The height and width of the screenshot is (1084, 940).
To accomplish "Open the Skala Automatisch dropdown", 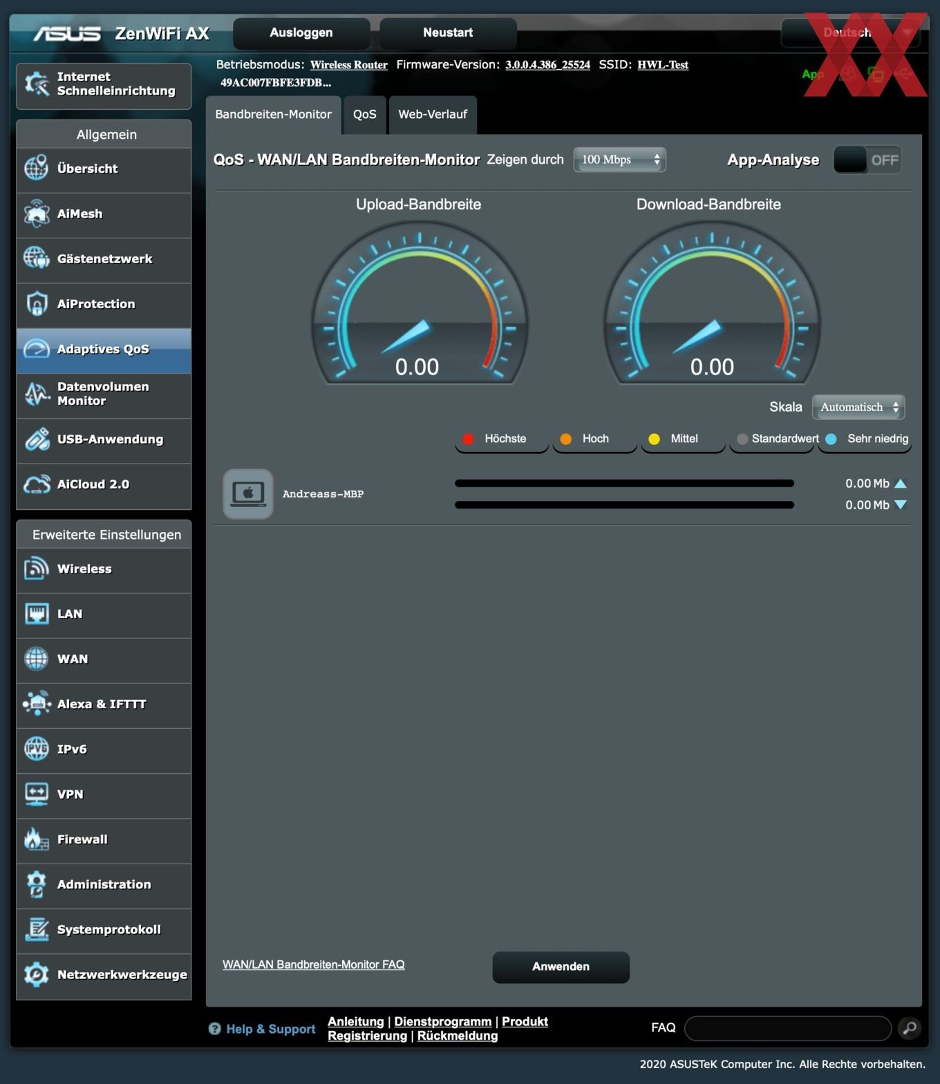I will point(858,407).
